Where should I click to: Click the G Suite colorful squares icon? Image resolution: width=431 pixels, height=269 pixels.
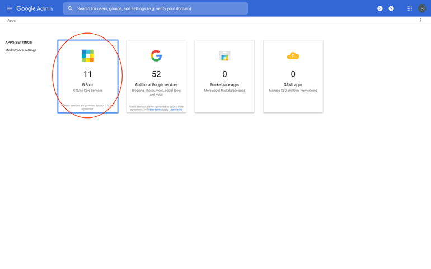click(88, 56)
